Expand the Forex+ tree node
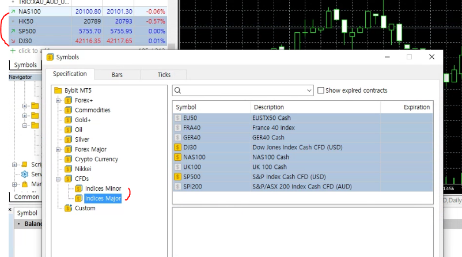Viewport: 462px width, 257px height. 58,100
